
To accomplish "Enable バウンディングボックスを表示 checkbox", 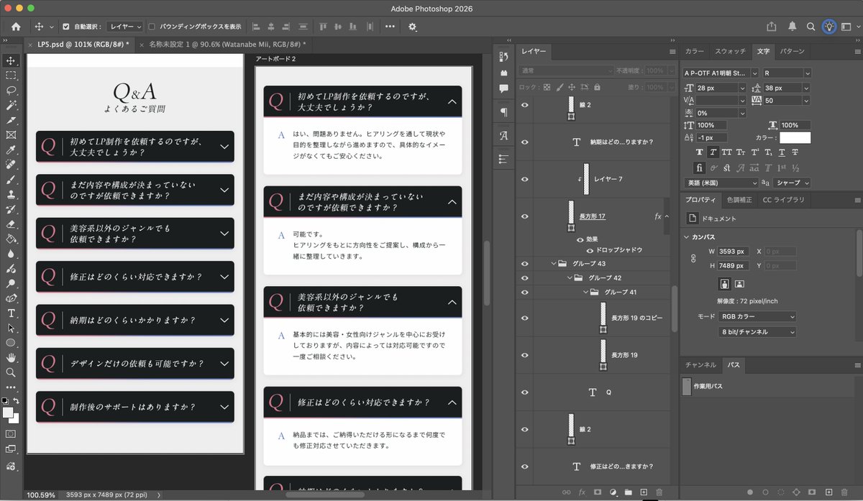I will coord(152,27).
